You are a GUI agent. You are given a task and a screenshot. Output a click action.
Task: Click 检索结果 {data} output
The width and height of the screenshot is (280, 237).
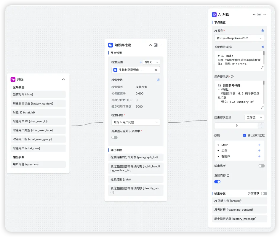click(136, 180)
